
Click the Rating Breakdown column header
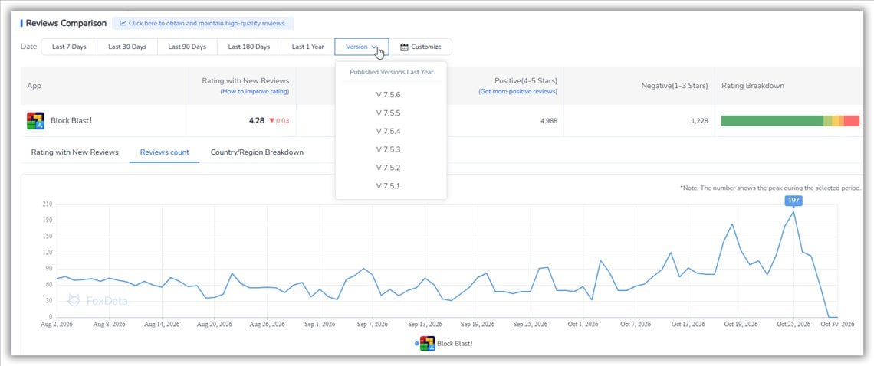753,86
